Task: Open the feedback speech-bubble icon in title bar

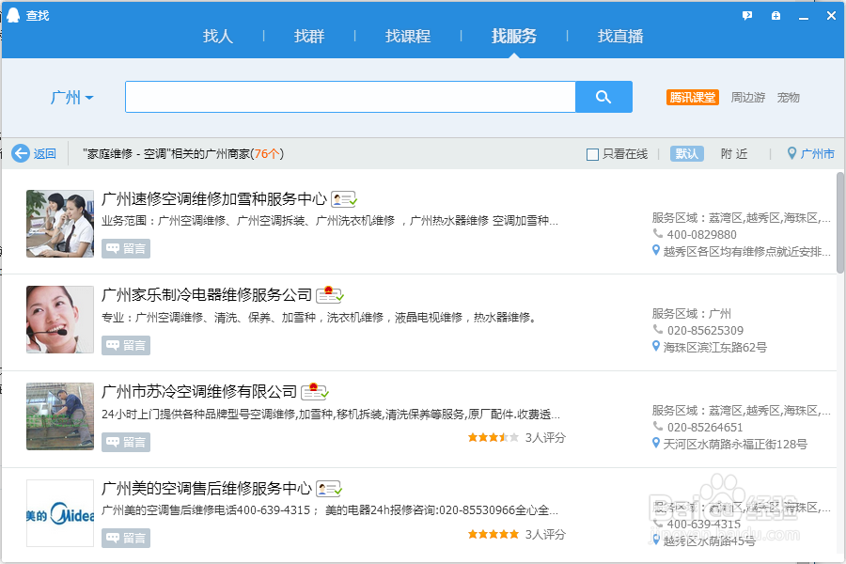Action: click(x=747, y=16)
